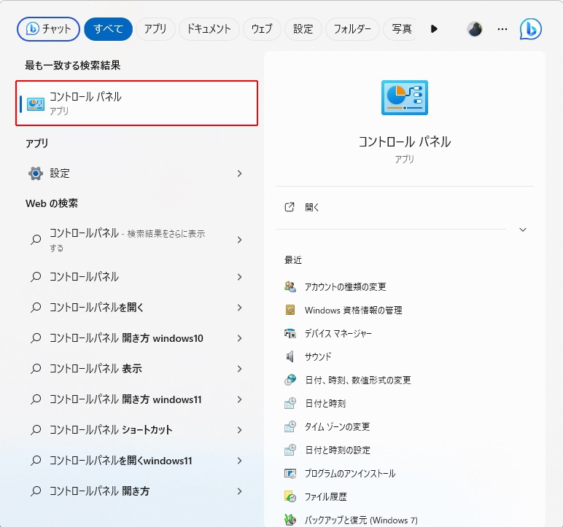Open the チャット Bing chat button
This screenshot has height=527, width=563.
coord(48,29)
